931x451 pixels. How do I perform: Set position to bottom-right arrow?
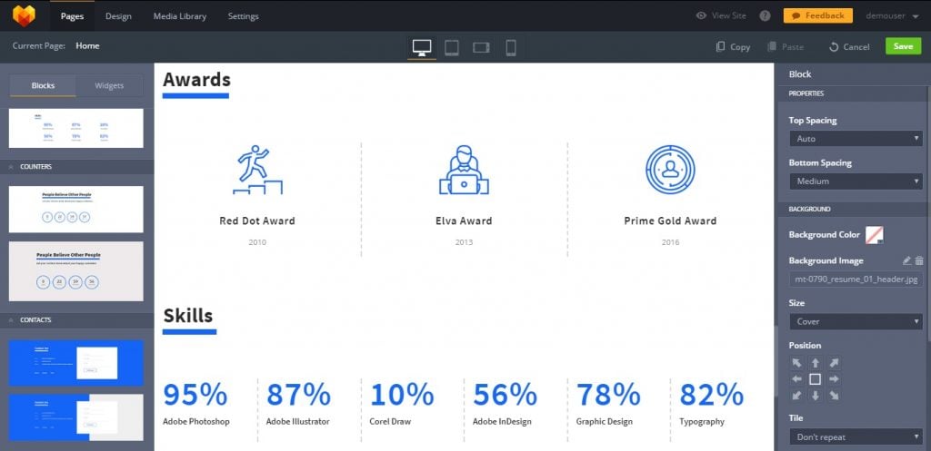[834, 395]
